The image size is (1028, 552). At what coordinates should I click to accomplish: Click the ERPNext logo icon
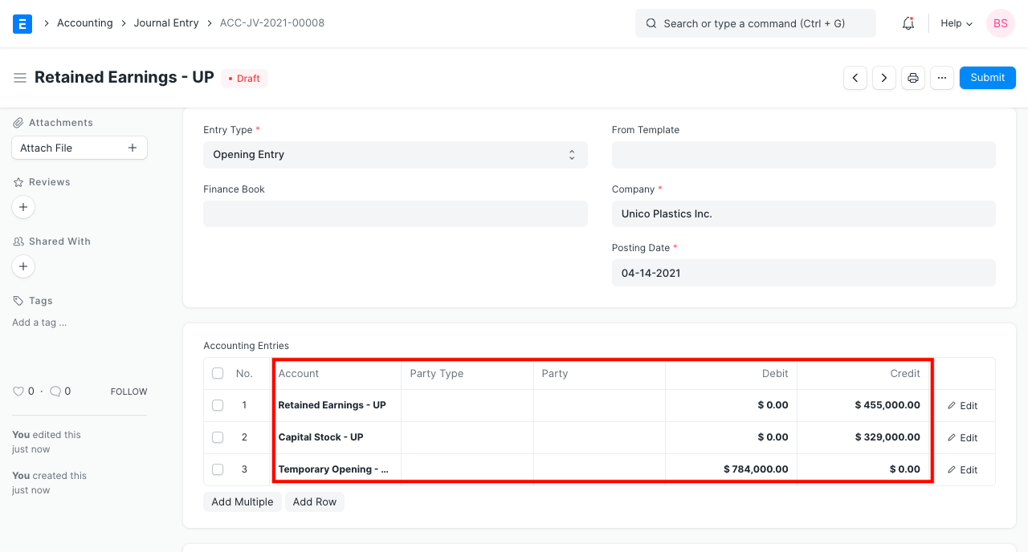coord(22,22)
